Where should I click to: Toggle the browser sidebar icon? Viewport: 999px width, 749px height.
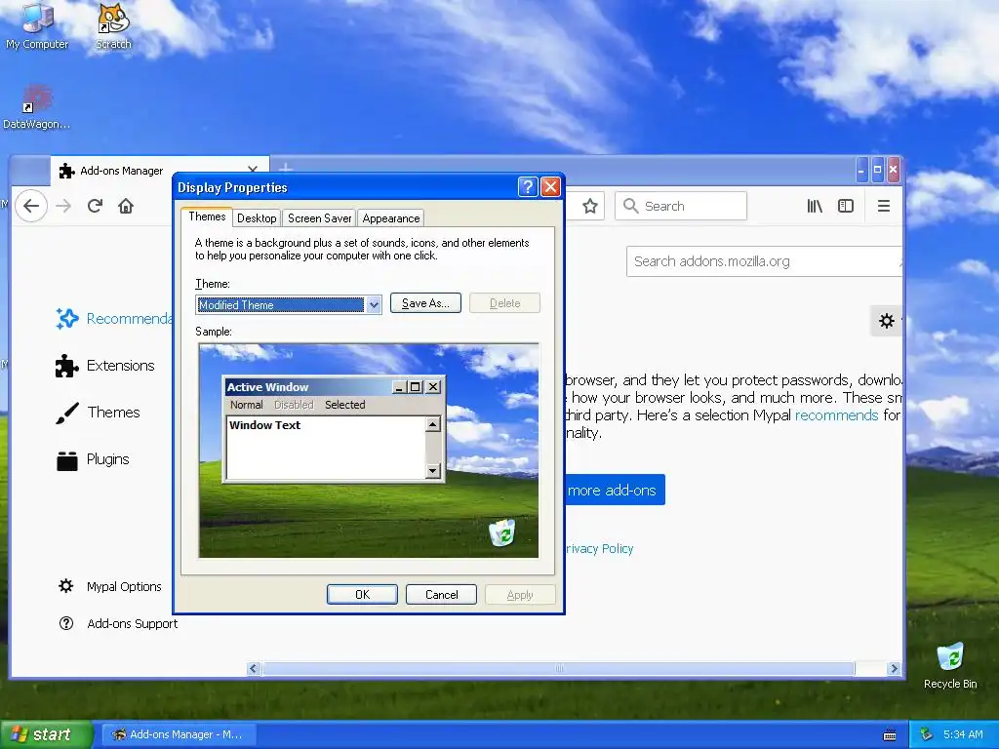tap(846, 206)
